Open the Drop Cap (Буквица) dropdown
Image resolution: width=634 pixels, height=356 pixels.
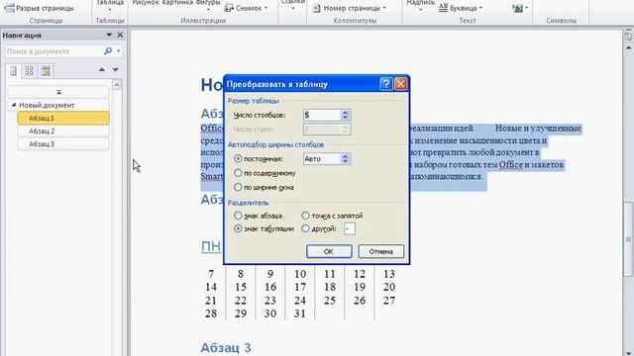coord(461,8)
